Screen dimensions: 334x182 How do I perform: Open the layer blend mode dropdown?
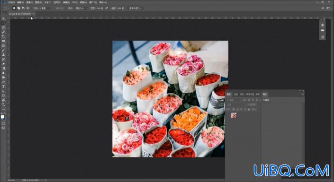[x=235, y=104]
